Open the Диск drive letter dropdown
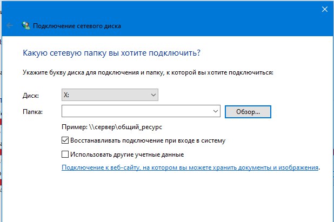 (110, 95)
